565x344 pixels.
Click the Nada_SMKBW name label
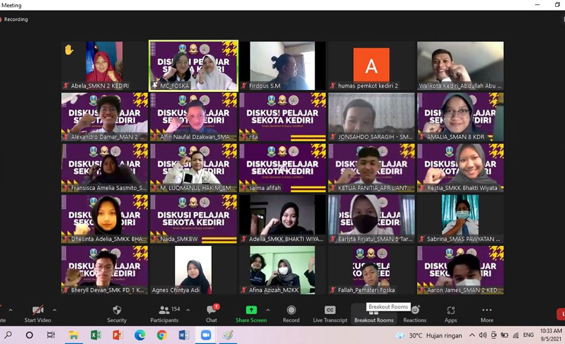tap(179, 239)
